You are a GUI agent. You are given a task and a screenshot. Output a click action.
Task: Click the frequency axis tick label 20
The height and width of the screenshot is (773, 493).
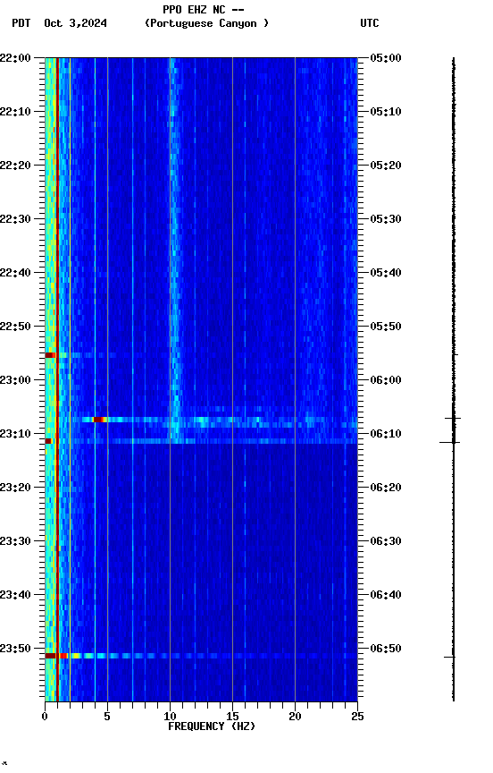[x=296, y=717]
